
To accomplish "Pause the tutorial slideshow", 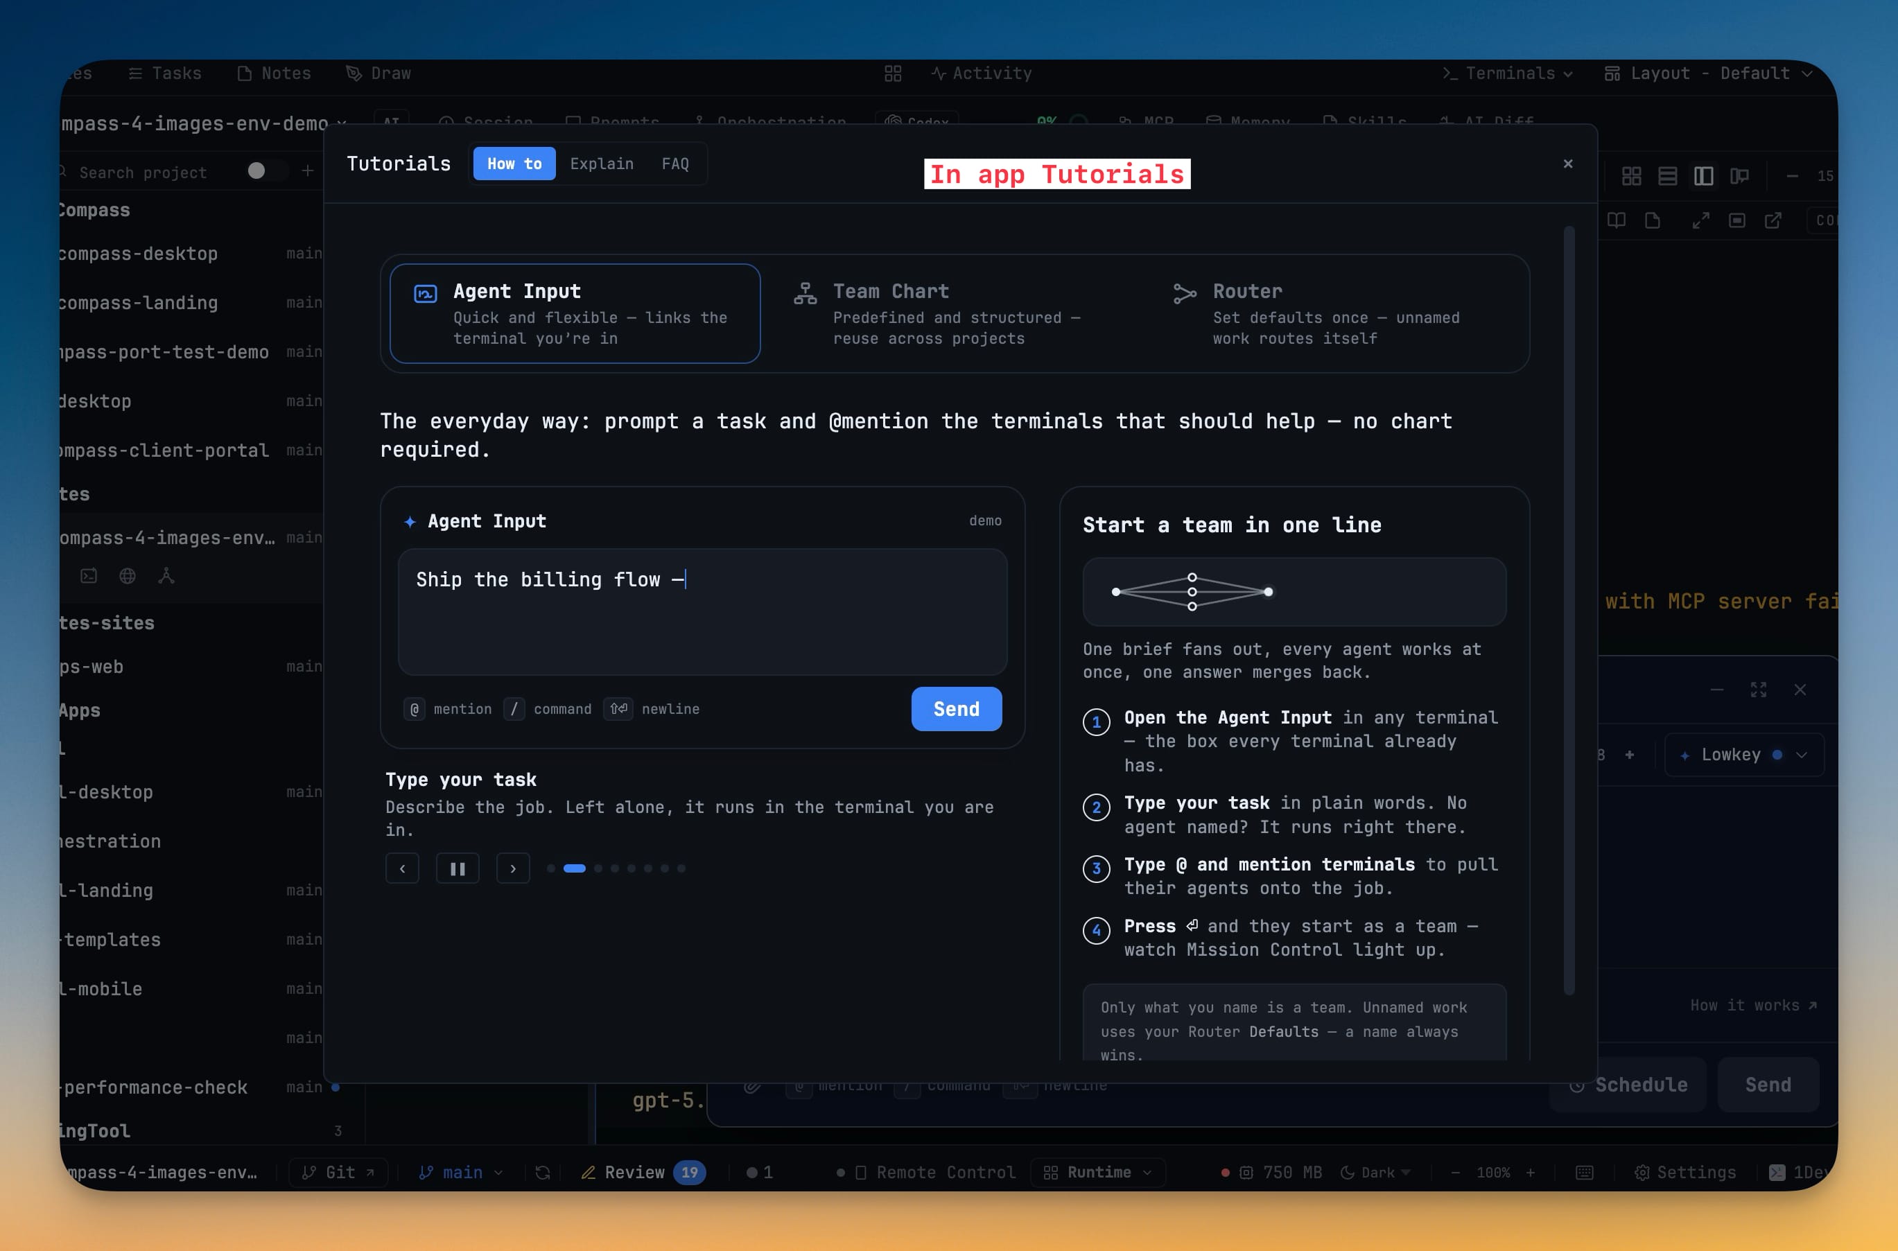I will point(457,869).
